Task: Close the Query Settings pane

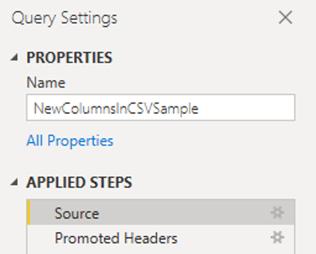Action: tap(285, 17)
